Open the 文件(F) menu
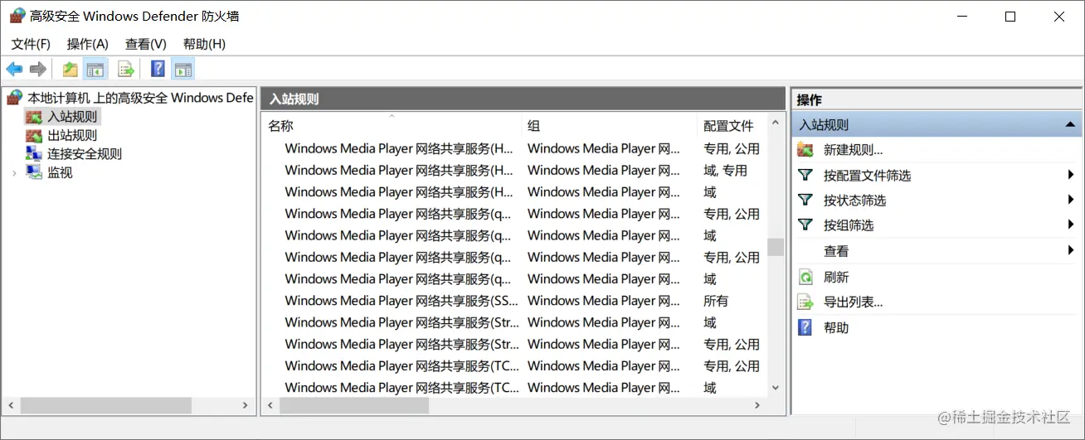 point(31,44)
